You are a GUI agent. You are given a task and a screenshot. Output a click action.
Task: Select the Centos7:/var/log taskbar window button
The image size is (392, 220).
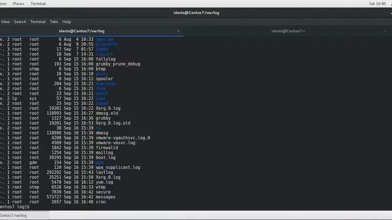[x=24, y=215]
